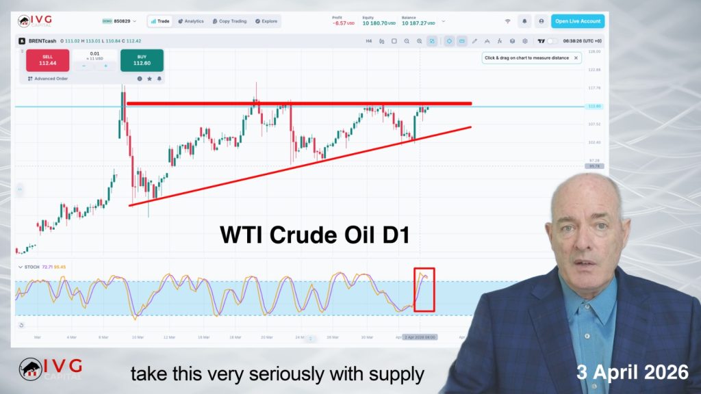Add BRENTcash to favorites with star icon

149,79
